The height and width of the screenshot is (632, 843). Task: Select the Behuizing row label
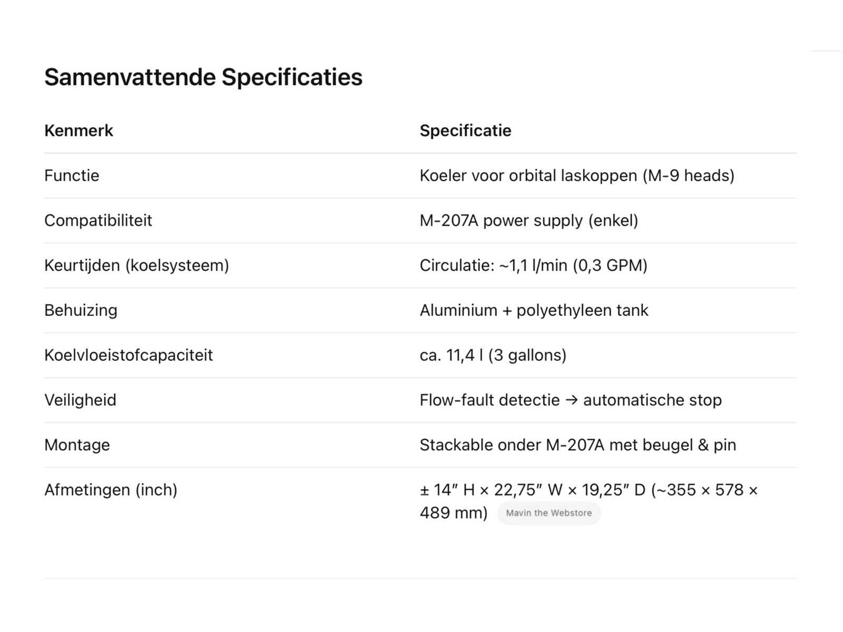[81, 310]
